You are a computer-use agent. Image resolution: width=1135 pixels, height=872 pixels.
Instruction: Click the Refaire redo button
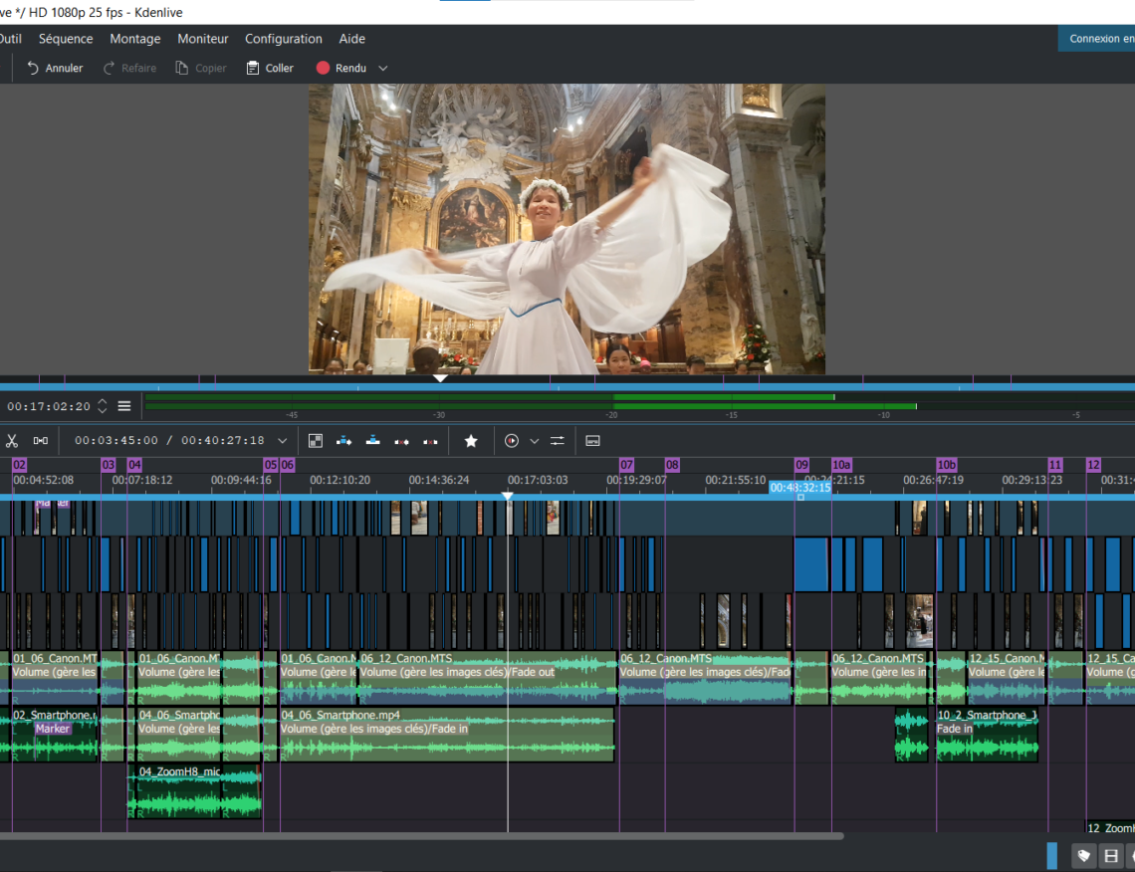(x=129, y=68)
